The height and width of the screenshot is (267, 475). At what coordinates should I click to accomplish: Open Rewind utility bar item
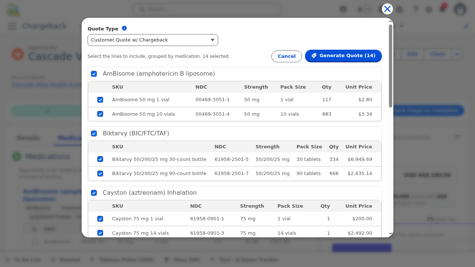tap(65, 260)
